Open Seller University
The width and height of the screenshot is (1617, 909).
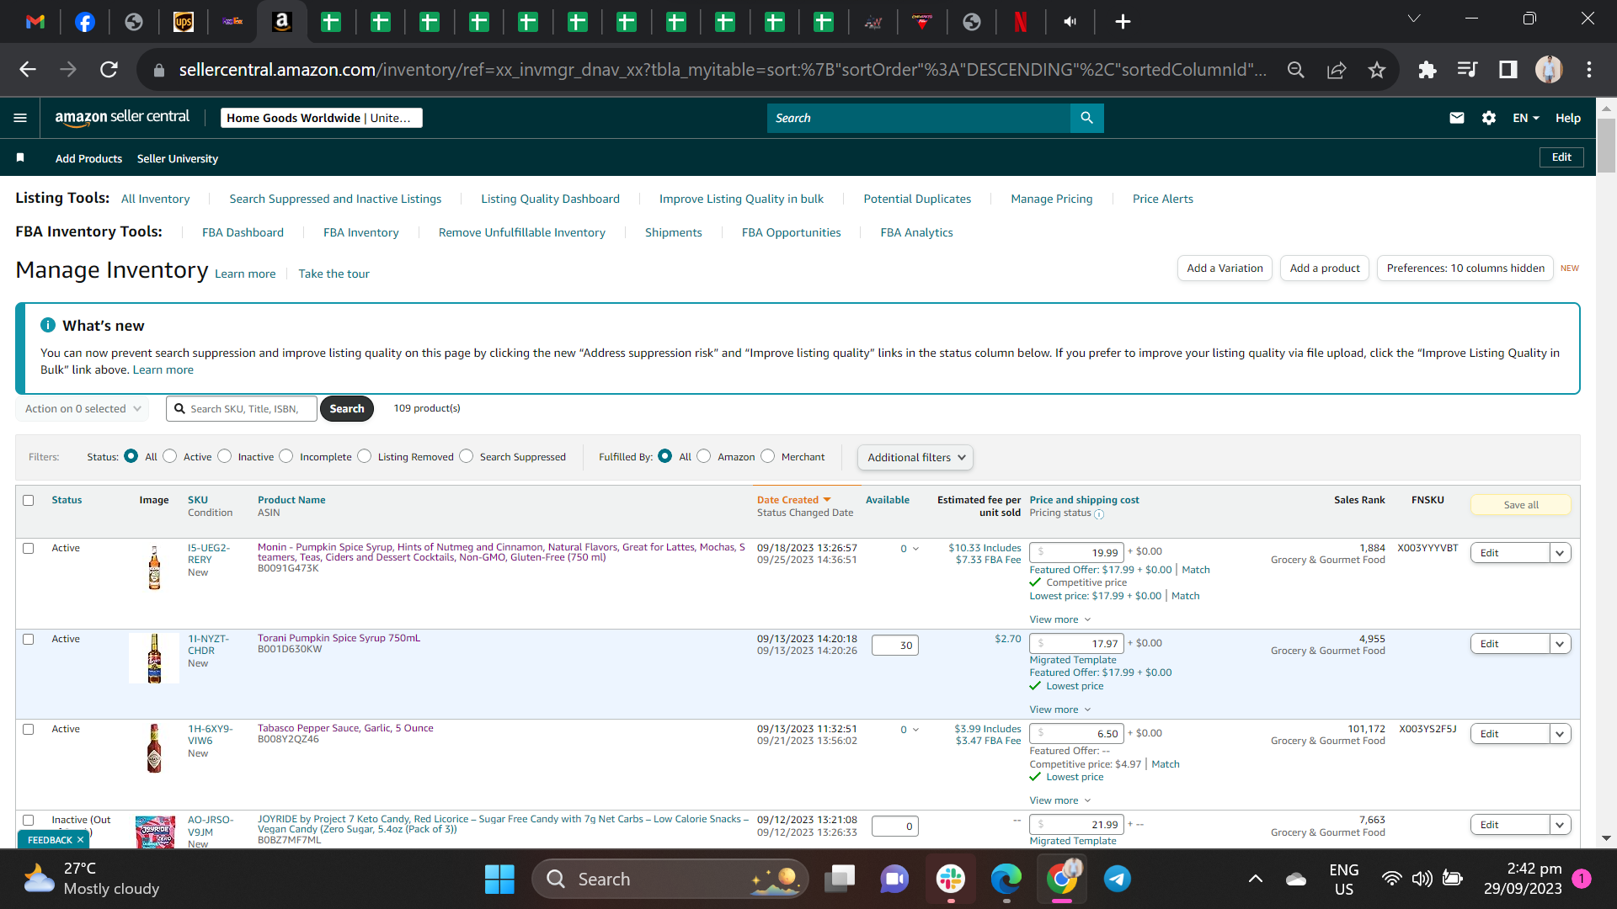click(x=178, y=158)
